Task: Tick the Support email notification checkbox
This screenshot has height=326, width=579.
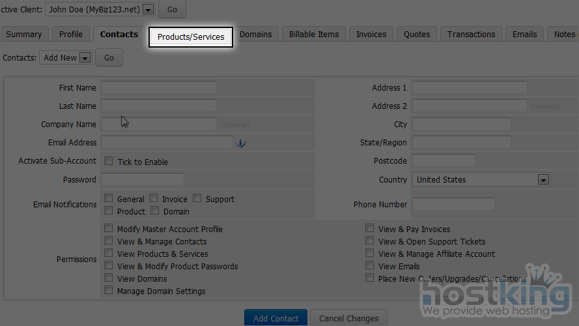Action: pos(197,199)
